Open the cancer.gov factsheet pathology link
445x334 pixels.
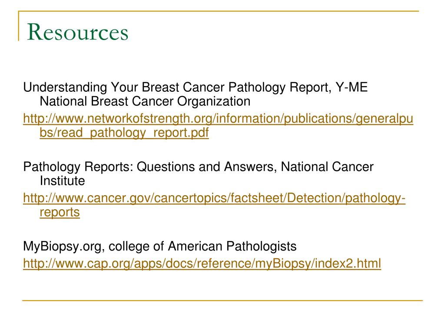[x=214, y=198]
